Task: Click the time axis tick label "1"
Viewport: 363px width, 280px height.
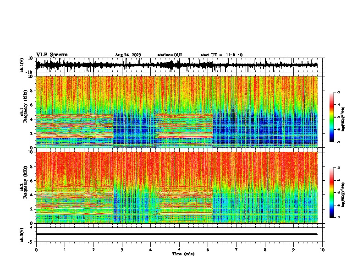Action: [x=65, y=249]
